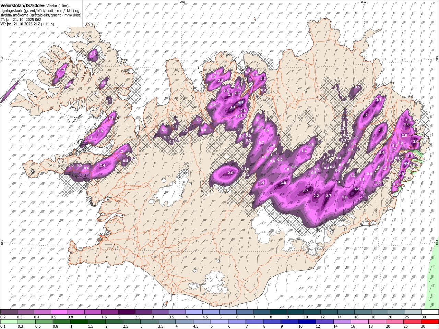Click the '3.2' precipitation value on the map
Image resolution: width=439 pixels, height=329 pixels.
356,189
